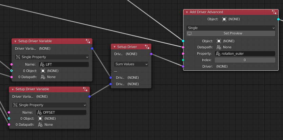Open the Sum Values dropdown
Screen dimensions: 283x140
tap(131, 64)
